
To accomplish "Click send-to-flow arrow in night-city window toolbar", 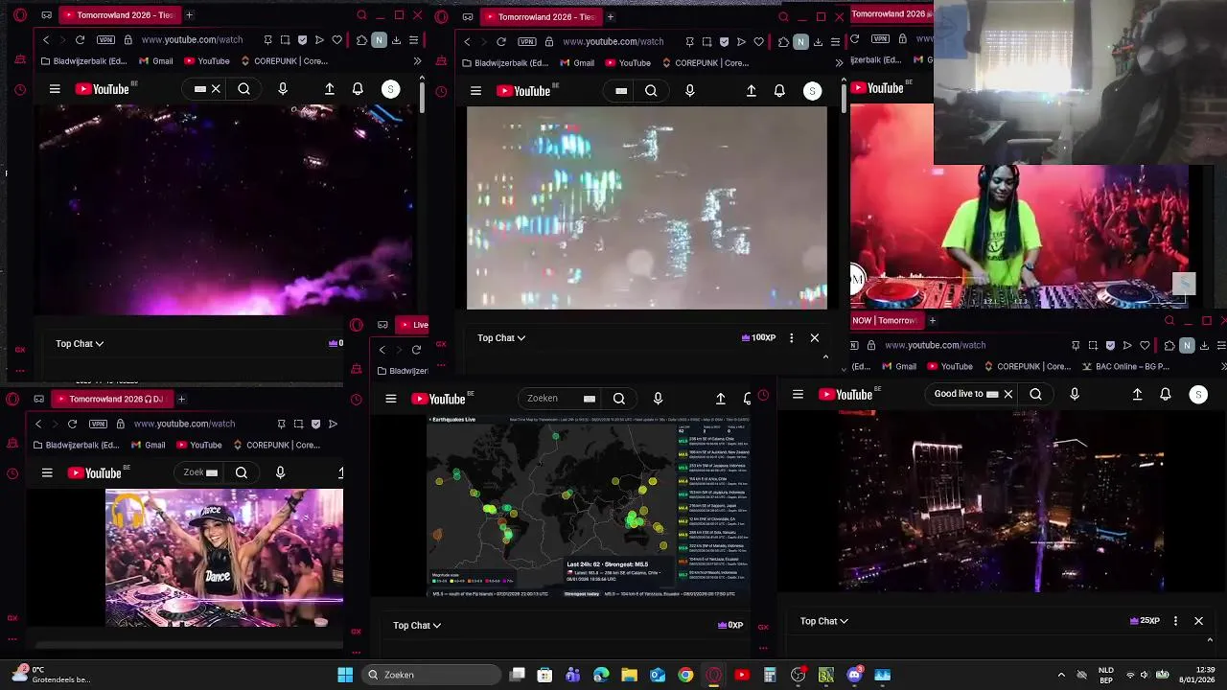I will [x=1127, y=345].
